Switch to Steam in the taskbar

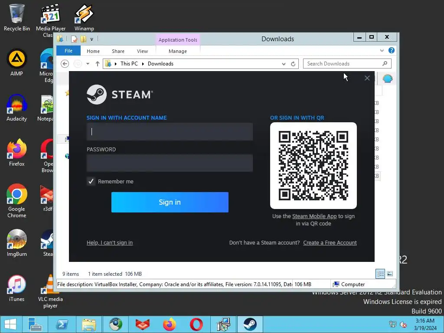pos(250,324)
